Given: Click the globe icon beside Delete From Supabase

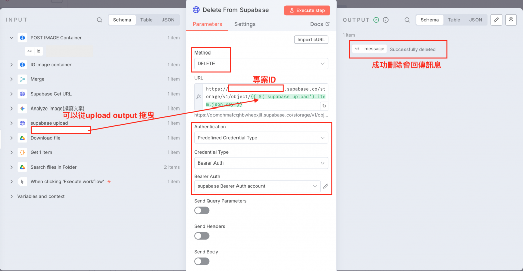Looking at the screenshot, I should pyautogui.click(x=196, y=10).
